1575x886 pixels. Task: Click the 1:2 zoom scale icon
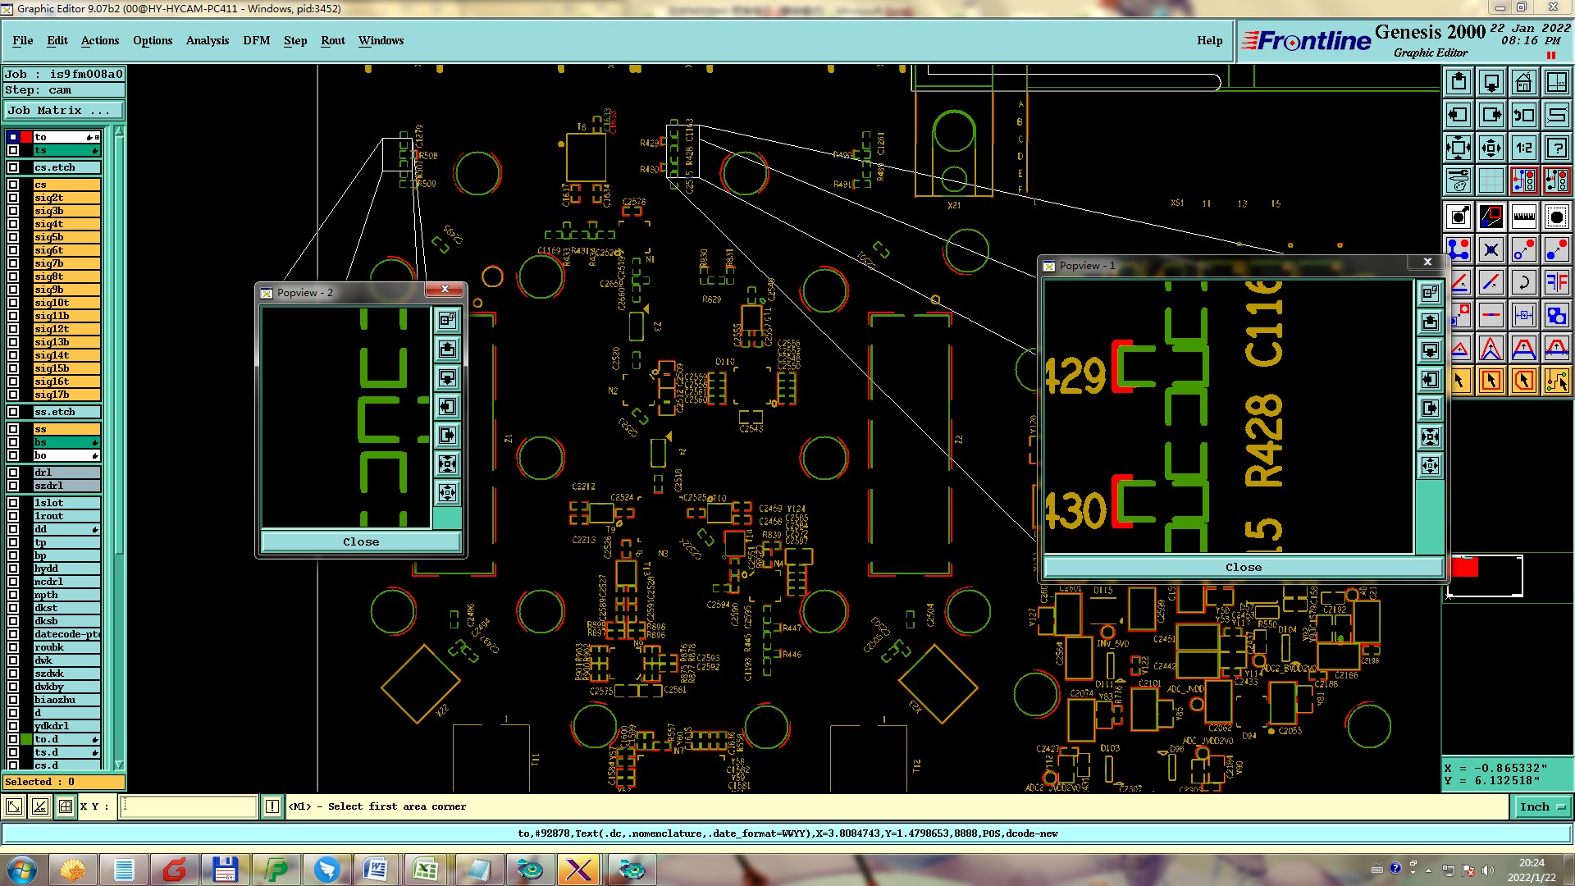1523,148
